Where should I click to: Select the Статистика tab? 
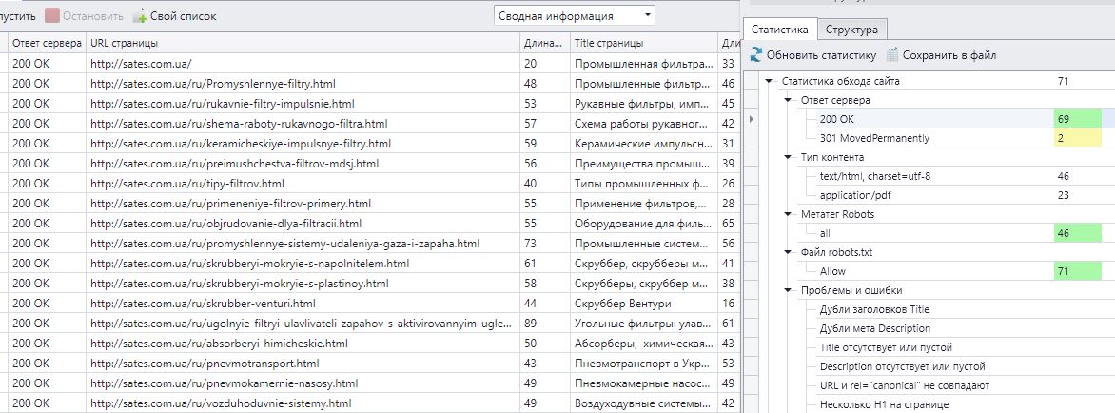coord(779,29)
